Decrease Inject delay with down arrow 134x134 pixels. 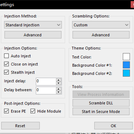58,83
